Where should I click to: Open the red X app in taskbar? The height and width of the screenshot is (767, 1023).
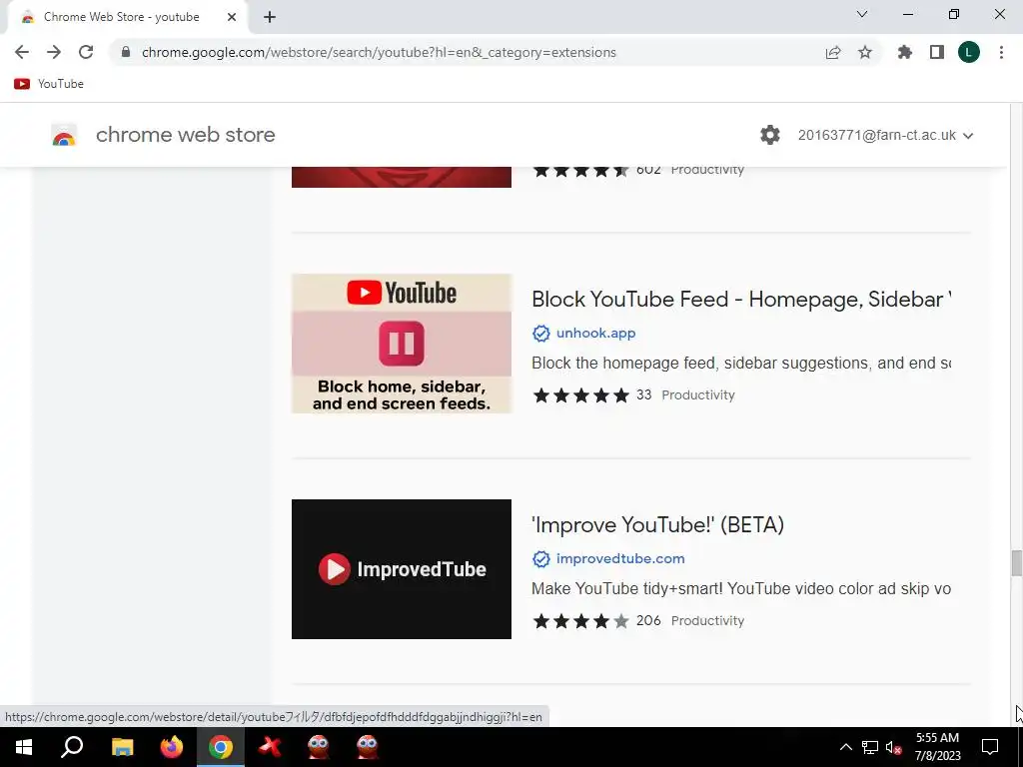tap(270, 747)
